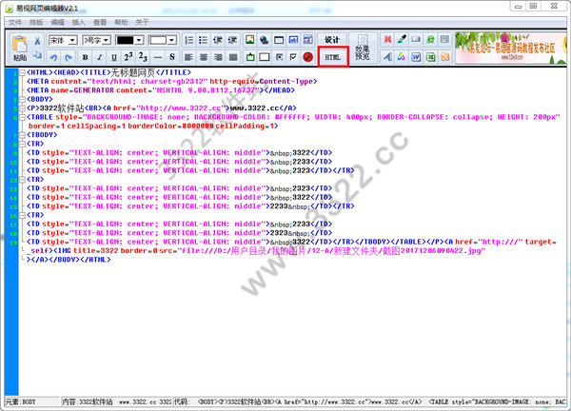Switch to HTML code view

coord(333,57)
